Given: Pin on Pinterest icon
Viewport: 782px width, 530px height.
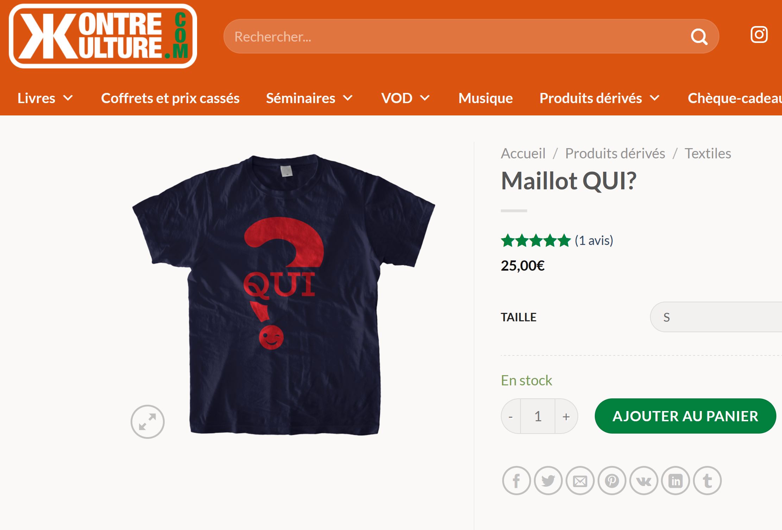Looking at the screenshot, I should (x=612, y=481).
